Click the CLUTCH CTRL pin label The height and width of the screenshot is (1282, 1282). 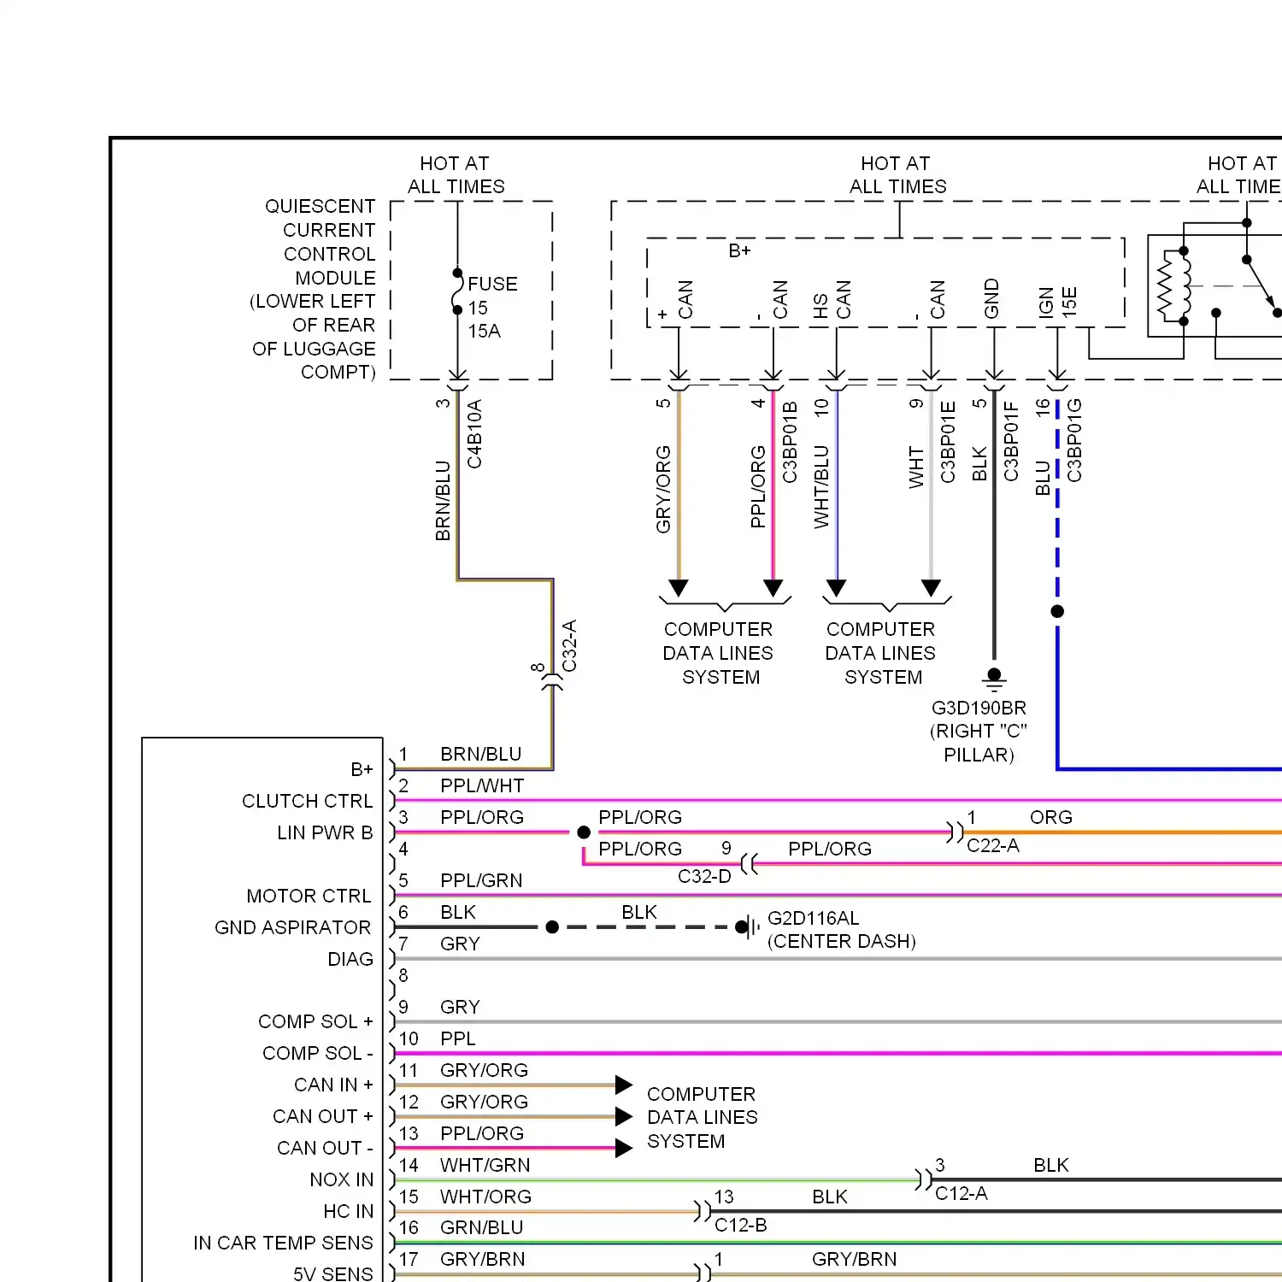pos(307,801)
